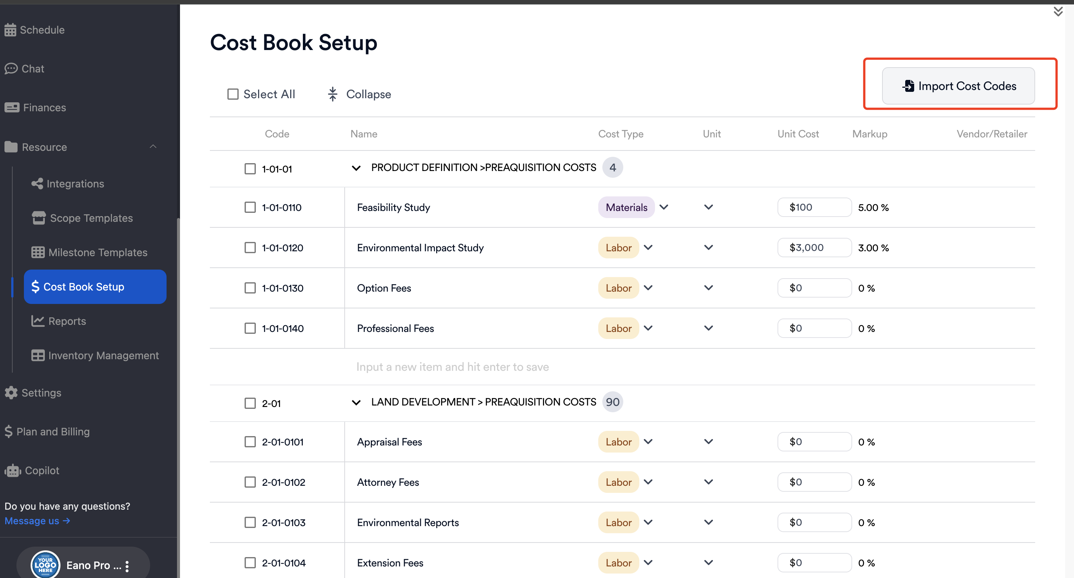This screenshot has width=1074, height=578.
Task: Open the Eano Pro account button
Action: [x=83, y=564]
